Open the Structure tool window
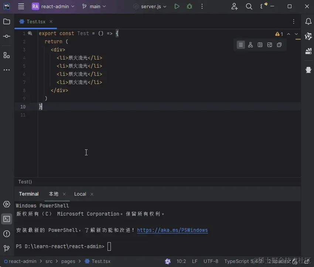 (x=7, y=55)
